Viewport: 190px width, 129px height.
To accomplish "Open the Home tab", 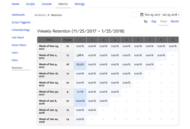I will [15, 4].
